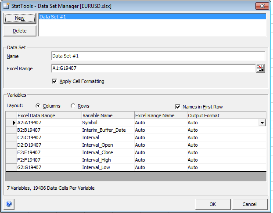Screen dimensions: 273x213
Task: Click the Symbol variable name cell
Action: pyautogui.click(x=108, y=123)
